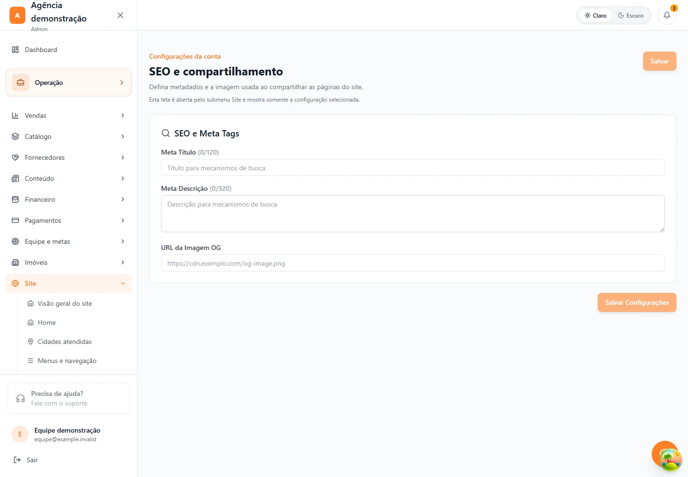688x477 pixels.
Task: Click Fale com o suporte help card
Action: click(69, 398)
